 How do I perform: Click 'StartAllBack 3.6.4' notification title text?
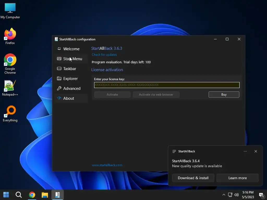tap(186, 161)
